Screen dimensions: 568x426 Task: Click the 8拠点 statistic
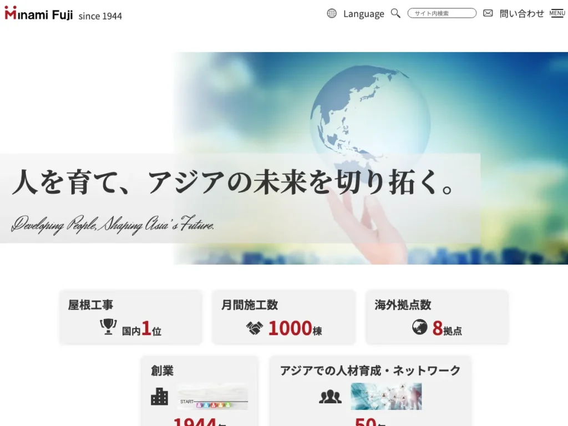(x=447, y=328)
